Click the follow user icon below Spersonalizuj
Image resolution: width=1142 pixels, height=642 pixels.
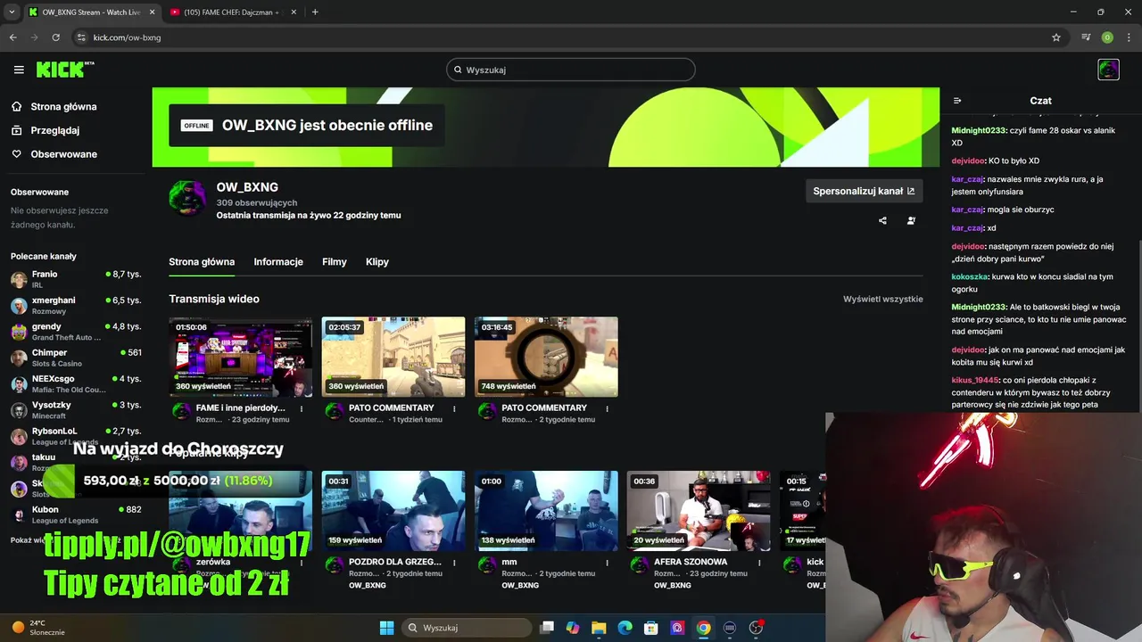[x=911, y=220]
